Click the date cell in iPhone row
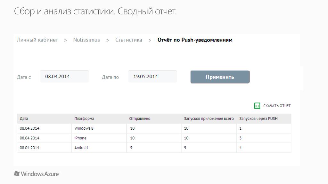Viewport: 328px width, 184px height. [44, 138]
